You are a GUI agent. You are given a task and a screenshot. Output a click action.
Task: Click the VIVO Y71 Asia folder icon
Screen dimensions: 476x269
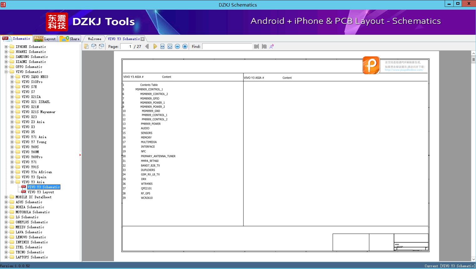click(18, 137)
